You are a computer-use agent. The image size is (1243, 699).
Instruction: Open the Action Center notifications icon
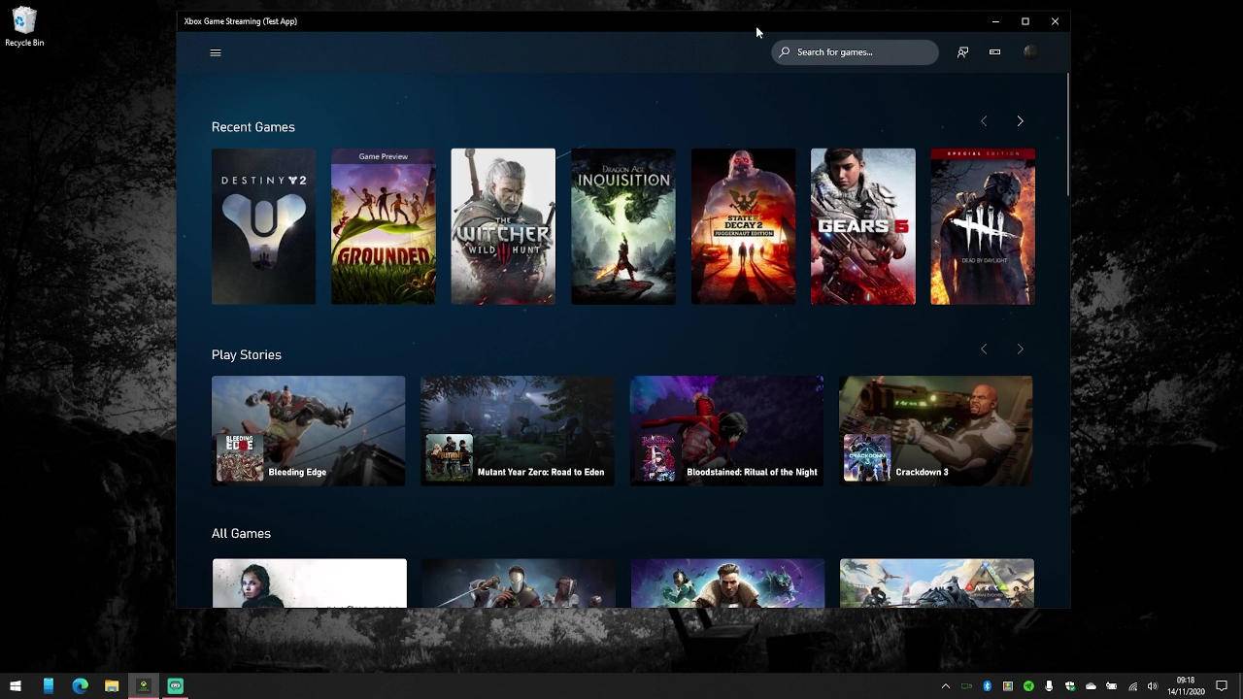1222,686
